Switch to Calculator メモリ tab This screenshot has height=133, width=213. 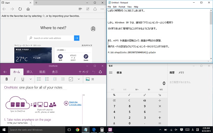click(181, 72)
